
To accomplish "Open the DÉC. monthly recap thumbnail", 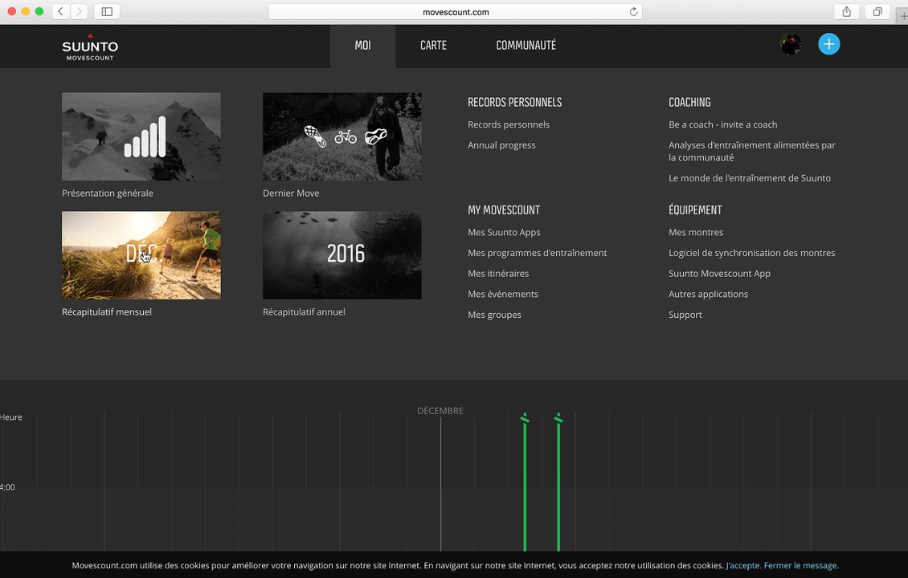I will 141,255.
